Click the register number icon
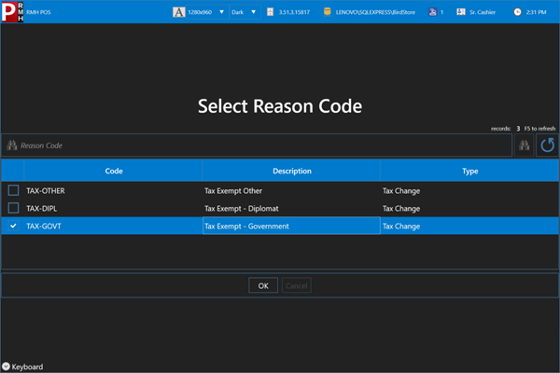This screenshot has width=560, height=373. (x=432, y=12)
